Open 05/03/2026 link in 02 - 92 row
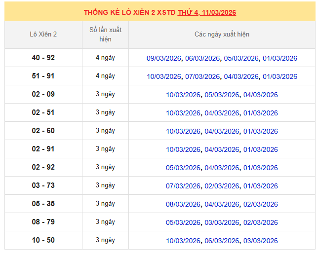The image size is (318, 253). pyautogui.click(x=183, y=168)
